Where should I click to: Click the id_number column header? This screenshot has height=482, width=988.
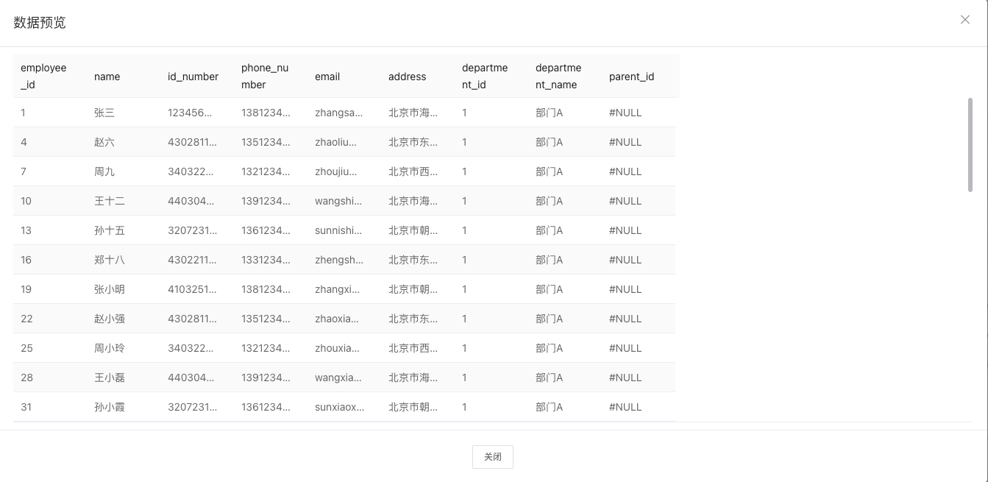pos(193,77)
